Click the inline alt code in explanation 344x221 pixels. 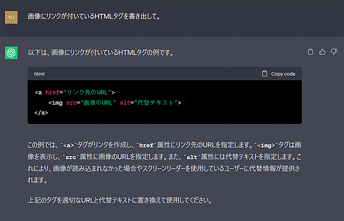pyautogui.click(x=191, y=157)
